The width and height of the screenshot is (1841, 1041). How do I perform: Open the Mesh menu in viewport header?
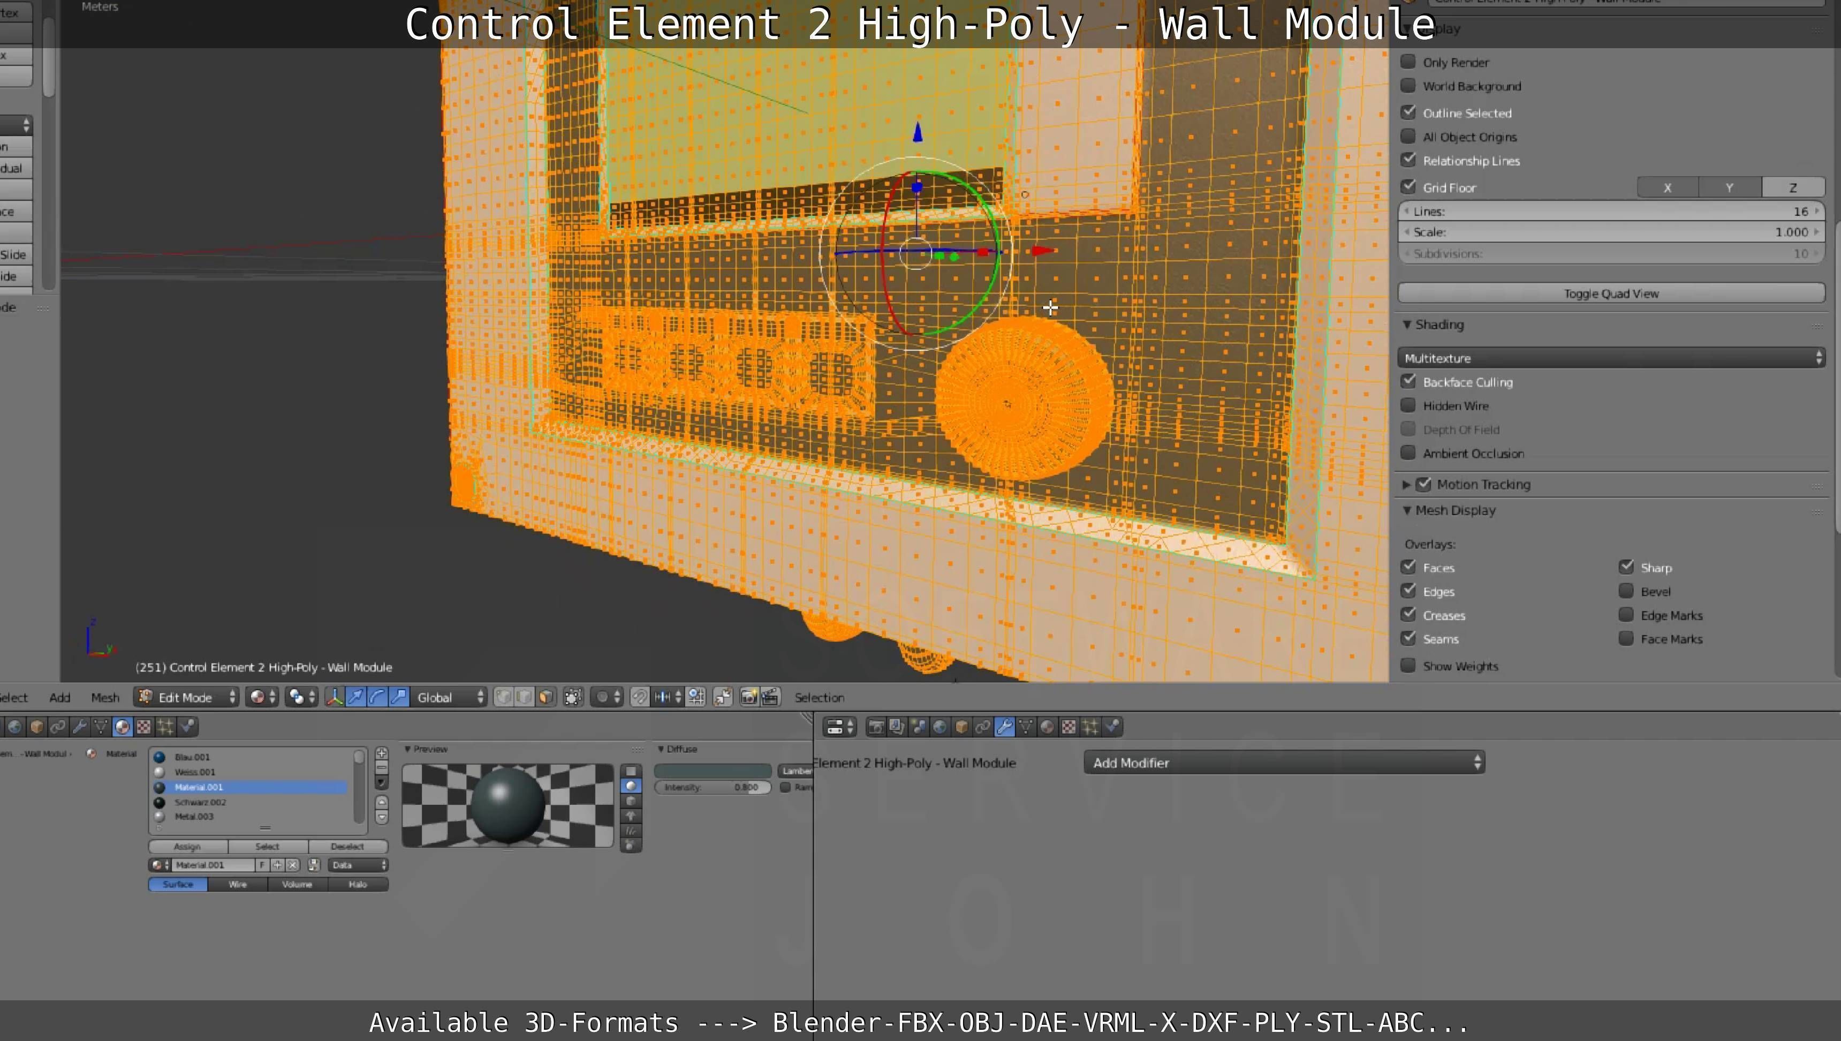[105, 697]
